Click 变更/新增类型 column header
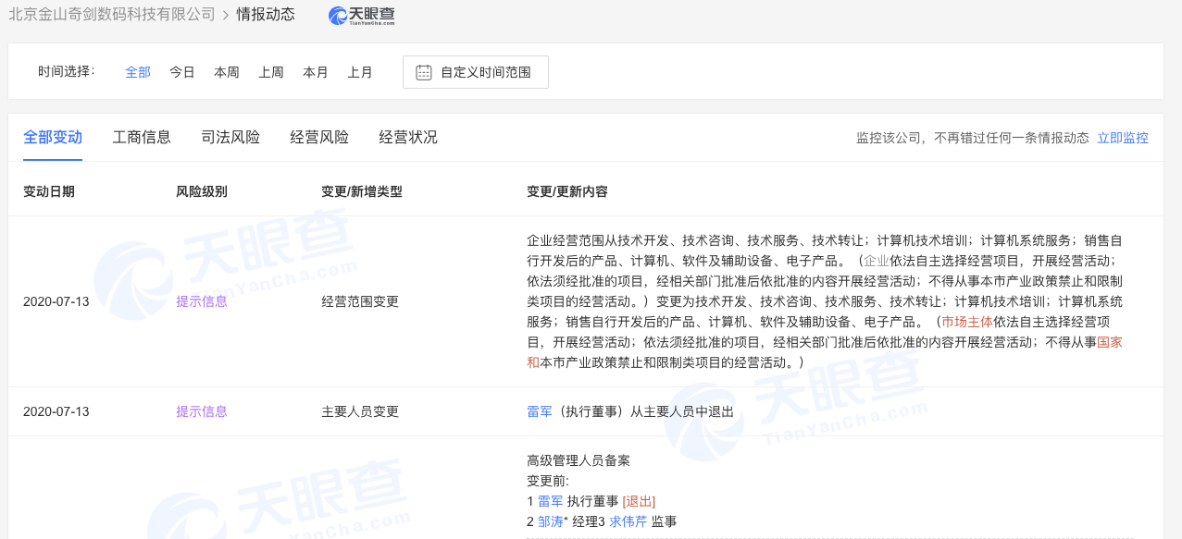 [362, 191]
